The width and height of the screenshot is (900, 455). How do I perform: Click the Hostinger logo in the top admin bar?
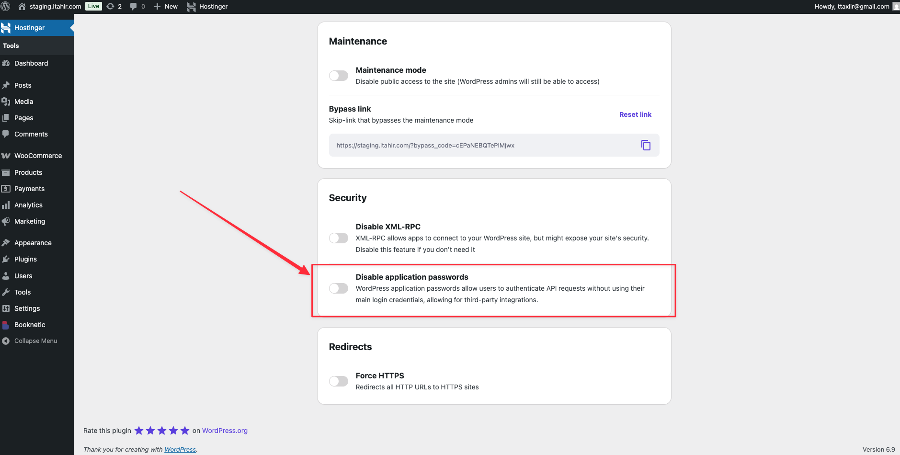[x=192, y=7]
